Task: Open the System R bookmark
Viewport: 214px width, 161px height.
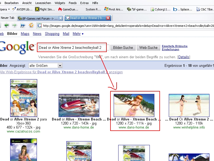Action: (93, 9)
